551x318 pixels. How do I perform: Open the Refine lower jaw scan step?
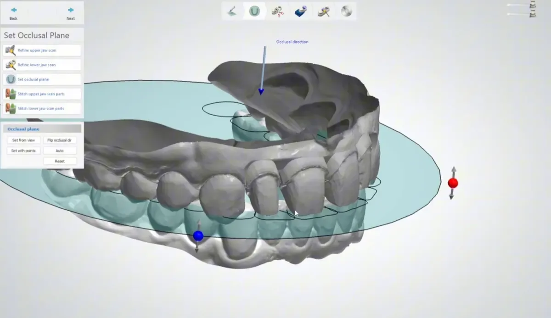42,65
